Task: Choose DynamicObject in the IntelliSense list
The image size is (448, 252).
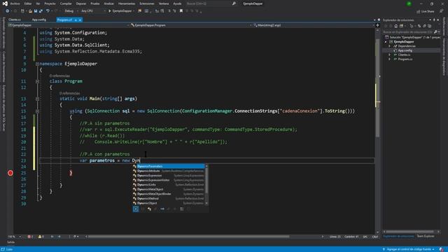Action: (x=169, y=203)
